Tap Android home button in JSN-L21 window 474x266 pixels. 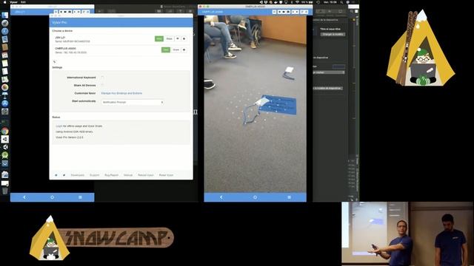coord(53,197)
